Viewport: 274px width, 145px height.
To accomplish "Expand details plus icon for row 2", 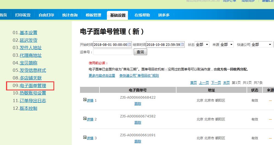I will click(x=85, y=119).
